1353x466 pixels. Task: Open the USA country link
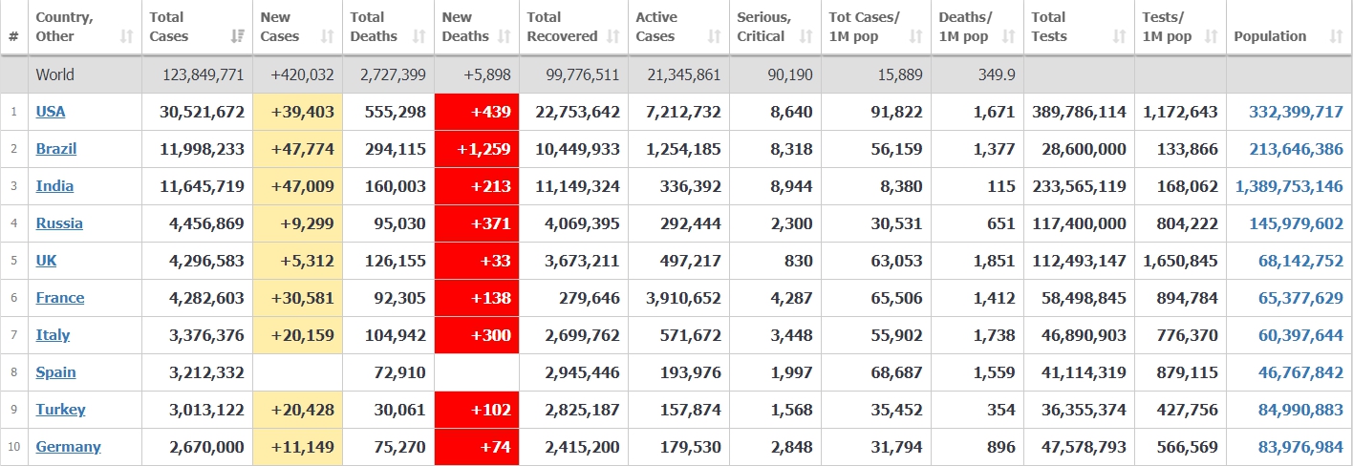(x=51, y=112)
